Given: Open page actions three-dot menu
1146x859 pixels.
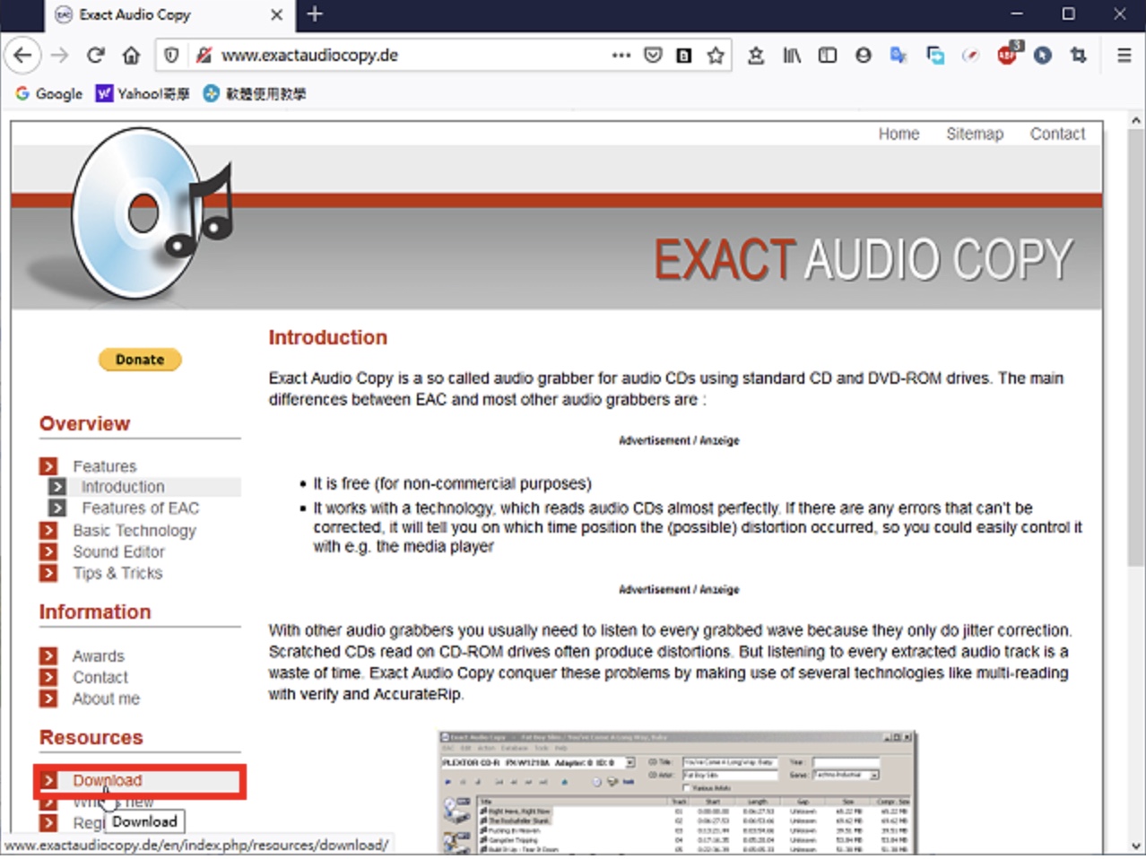Looking at the screenshot, I should coord(621,56).
